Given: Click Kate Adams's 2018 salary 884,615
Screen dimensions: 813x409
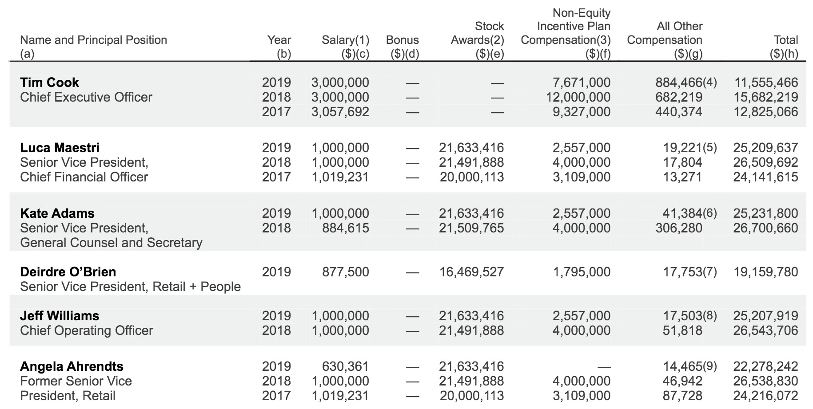Looking at the screenshot, I should (x=346, y=228).
